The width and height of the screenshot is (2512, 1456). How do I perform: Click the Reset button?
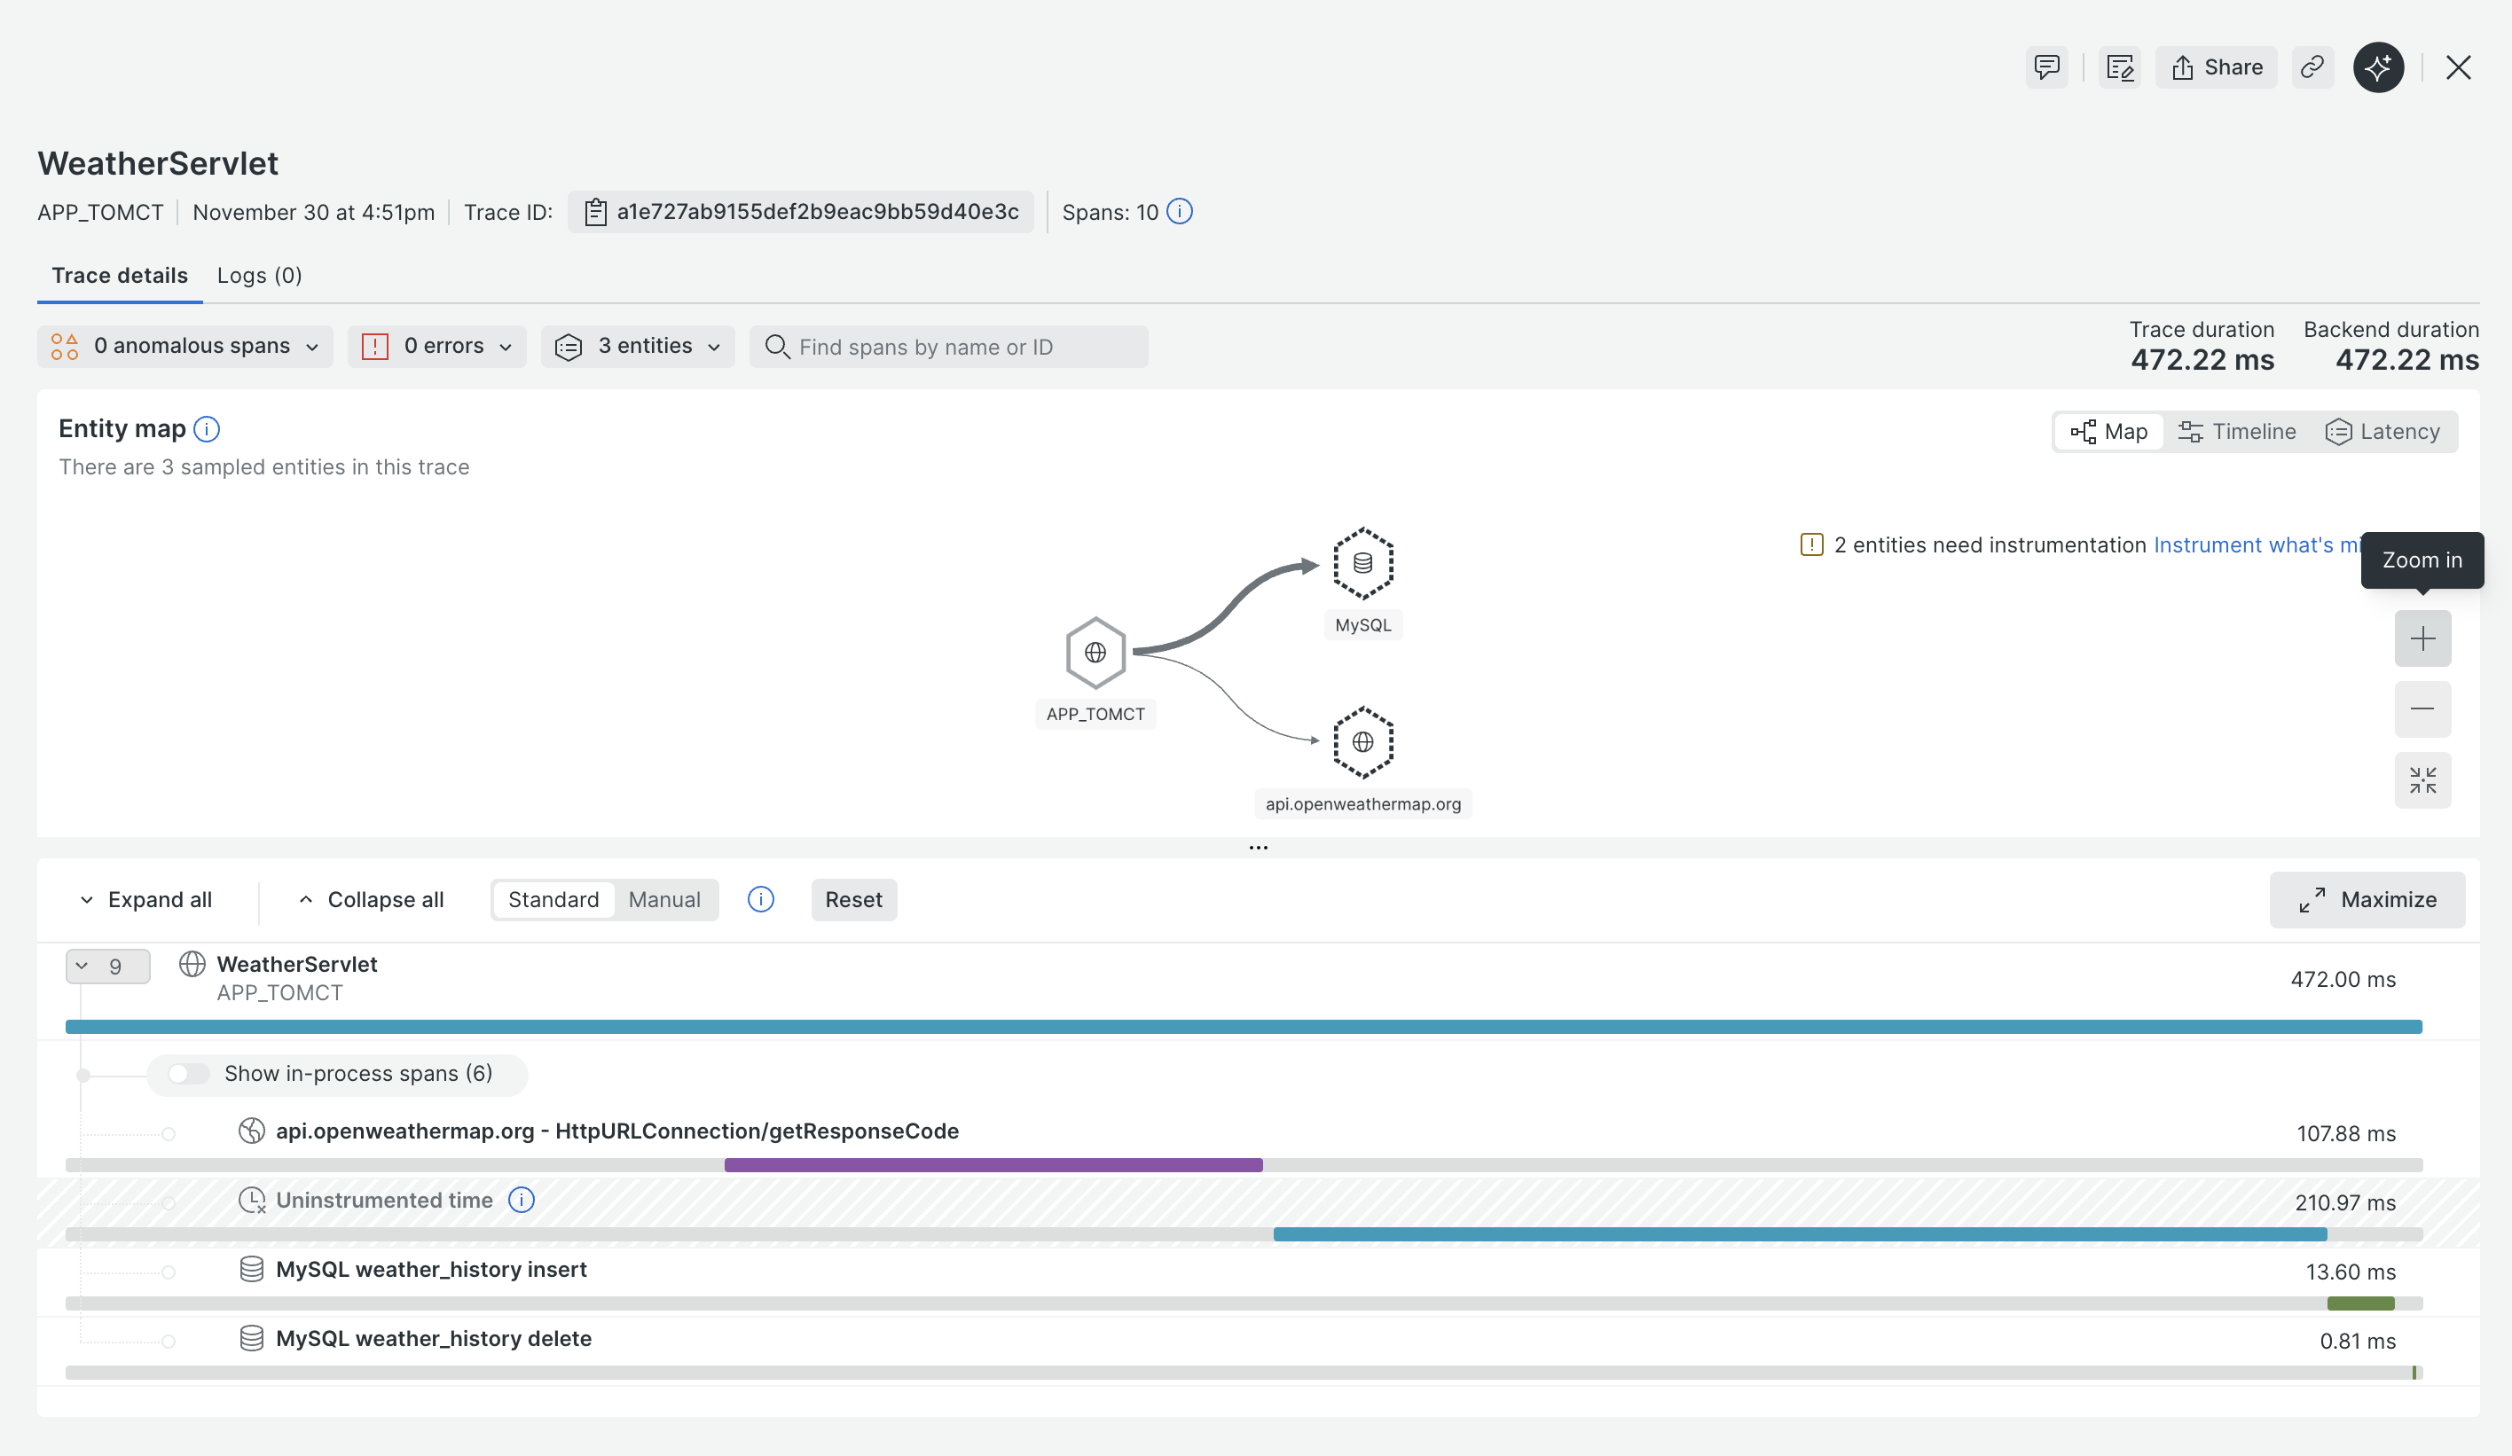pyautogui.click(x=853, y=900)
